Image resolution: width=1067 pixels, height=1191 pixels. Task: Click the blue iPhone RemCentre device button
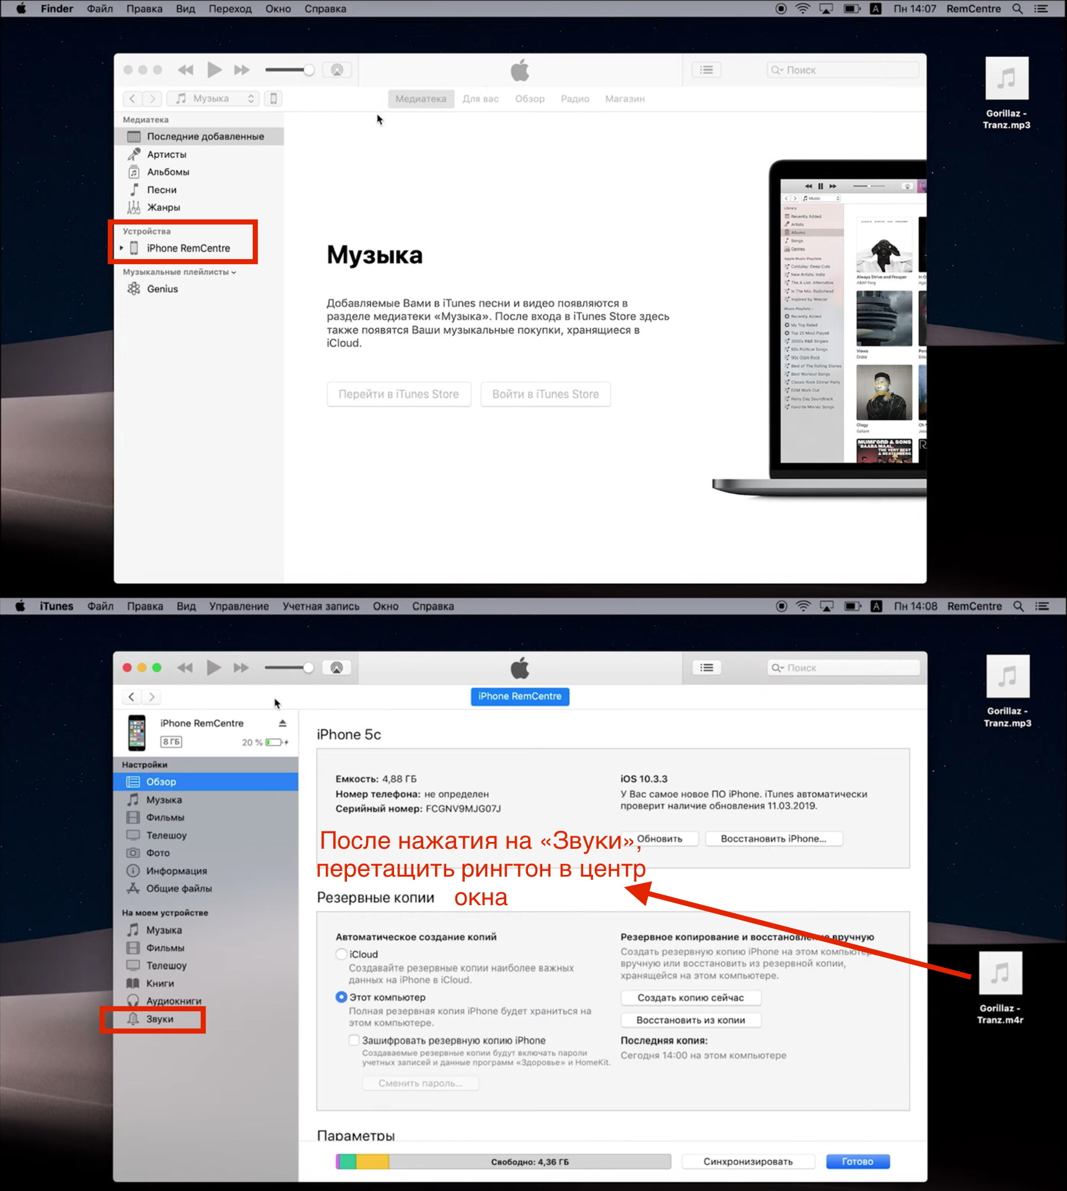(x=520, y=696)
